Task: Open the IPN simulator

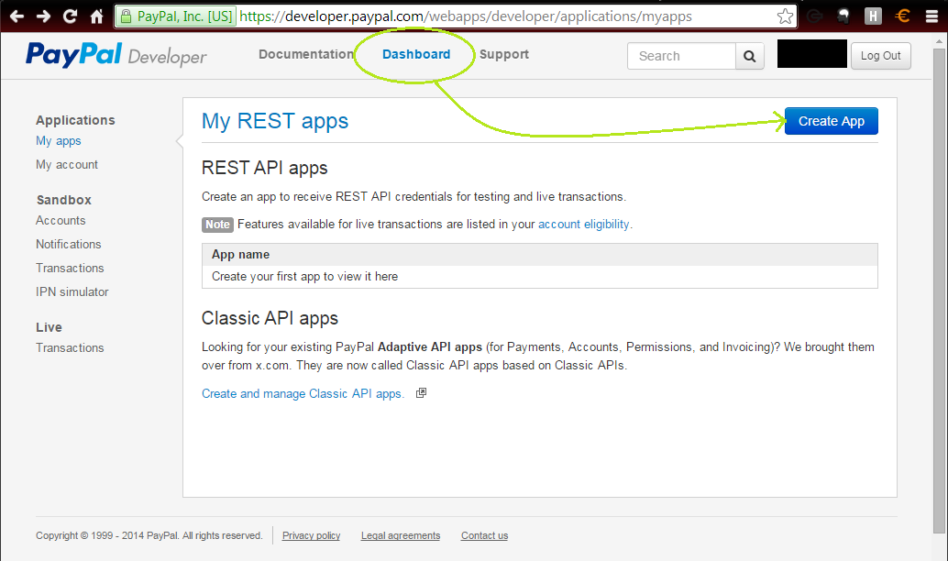Action: (72, 292)
